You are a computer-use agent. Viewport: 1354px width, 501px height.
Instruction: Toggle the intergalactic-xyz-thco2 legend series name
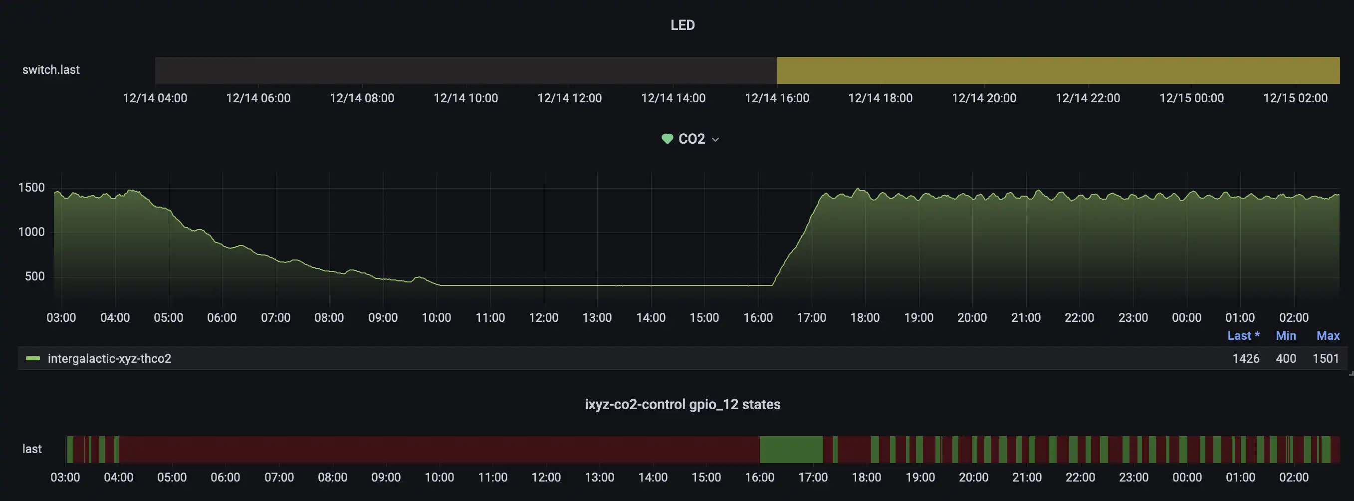pos(109,358)
